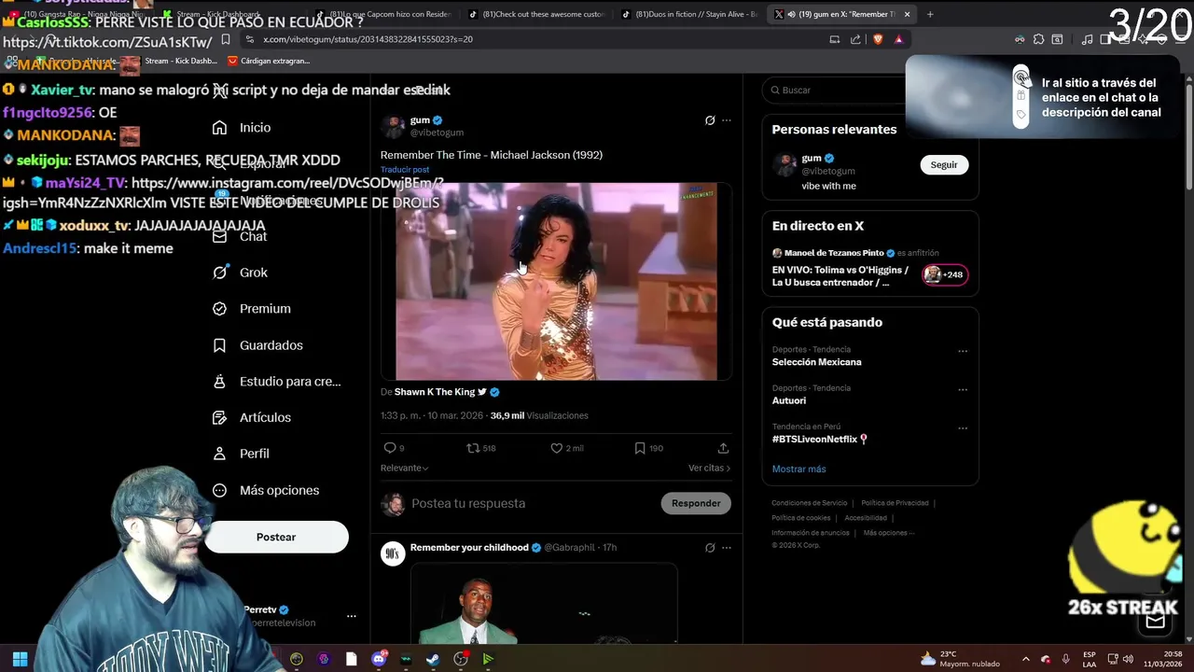Open Grok from the X sidebar

(x=240, y=273)
